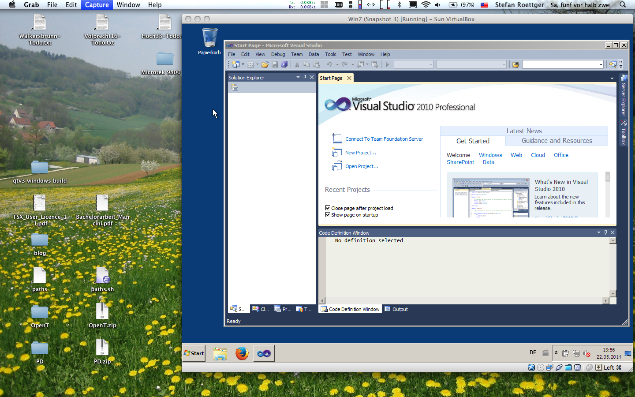Pin the Solution Explorer auto-hide pushpin

coord(305,77)
